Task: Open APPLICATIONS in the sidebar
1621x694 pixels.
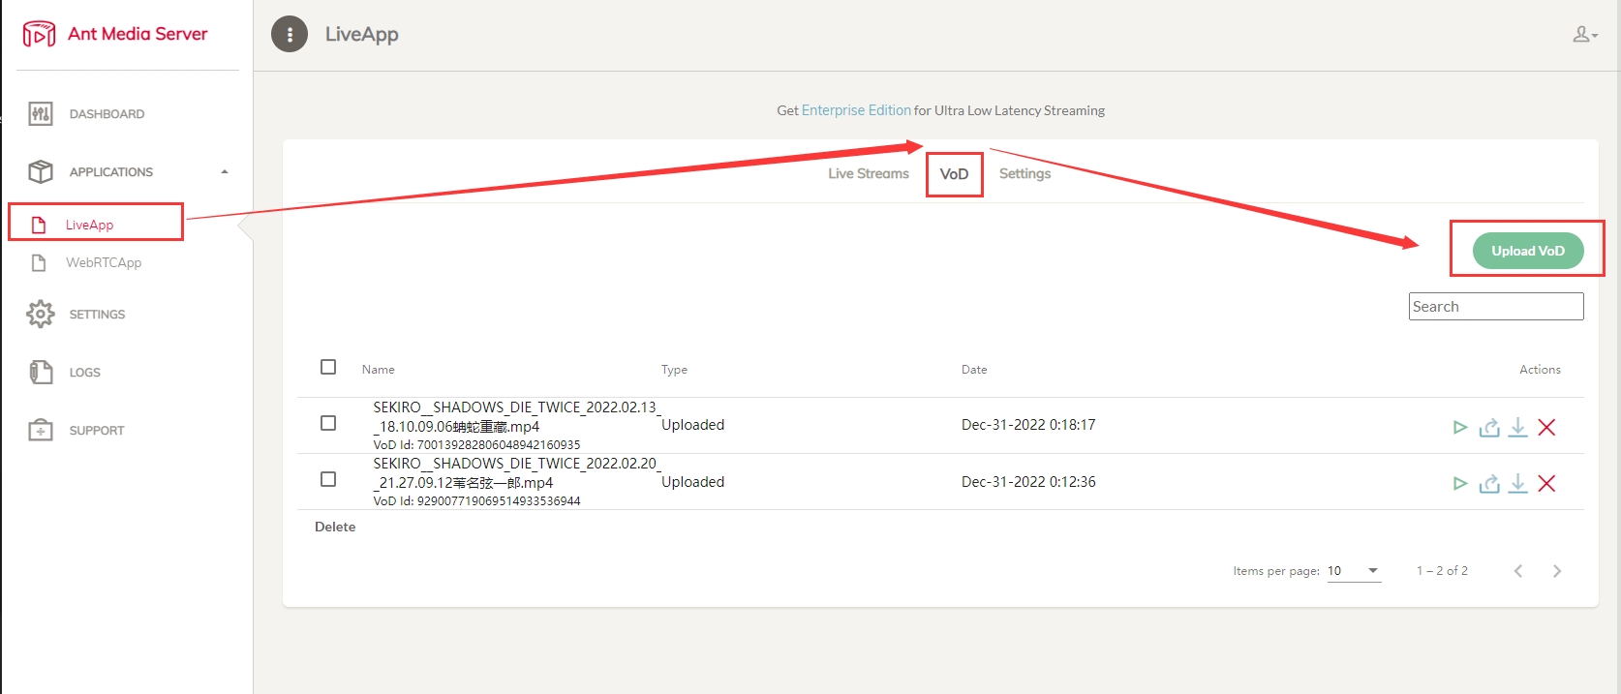Action: 111,172
